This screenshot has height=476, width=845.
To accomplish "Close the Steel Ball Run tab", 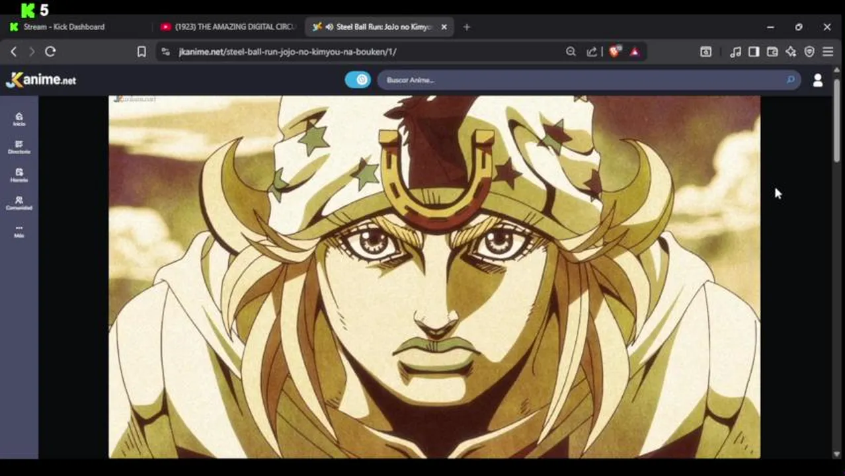I will pos(444,27).
